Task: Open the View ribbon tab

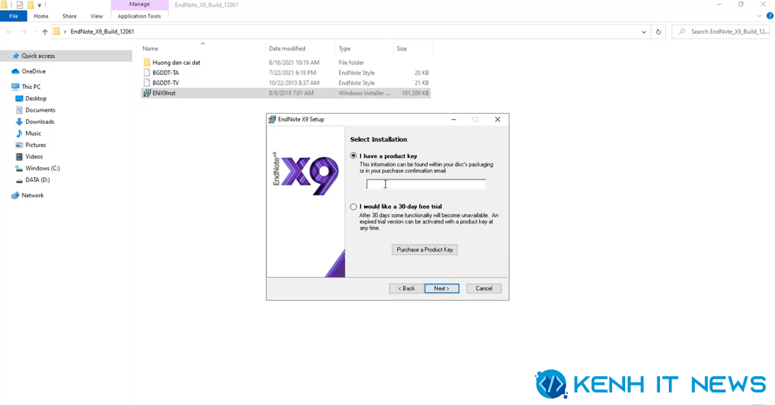Action: (x=97, y=16)
